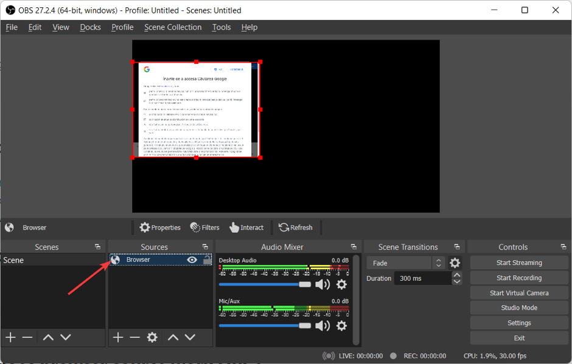Add a new scene with plus icon
This screenshot has height=364, width=572.
[10, 337]
